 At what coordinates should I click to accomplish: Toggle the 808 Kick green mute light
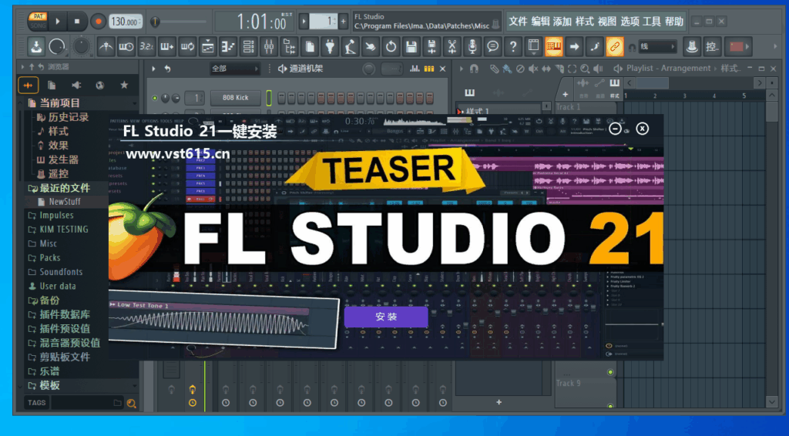pyautogui.click(x=154, y=98)
